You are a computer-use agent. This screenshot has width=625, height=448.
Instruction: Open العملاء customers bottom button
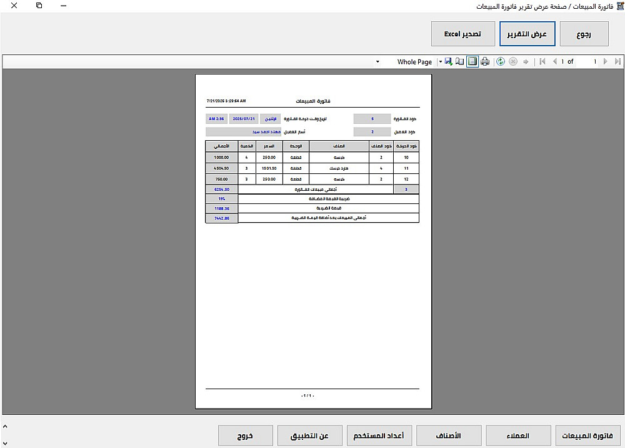[518, 435]
